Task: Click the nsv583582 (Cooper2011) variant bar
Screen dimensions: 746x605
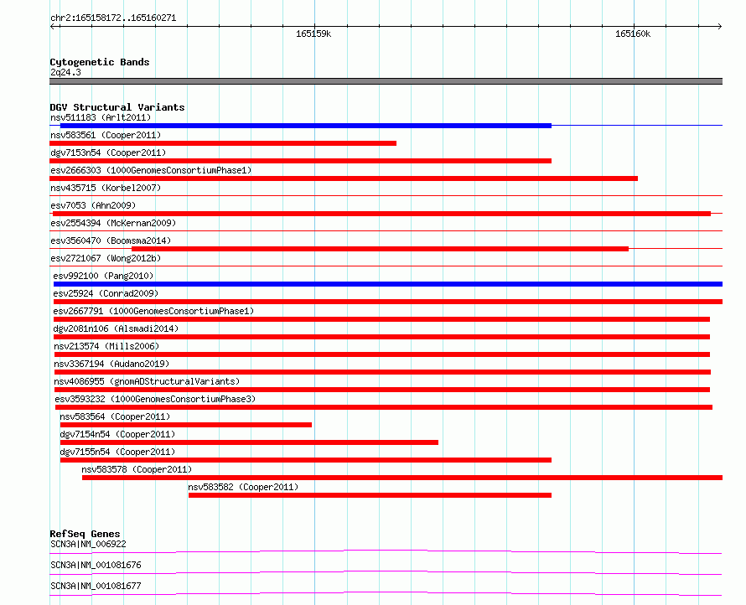Action: pos(370,495)
